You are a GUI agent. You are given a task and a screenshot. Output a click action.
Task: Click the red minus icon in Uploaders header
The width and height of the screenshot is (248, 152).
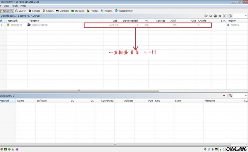224,96
